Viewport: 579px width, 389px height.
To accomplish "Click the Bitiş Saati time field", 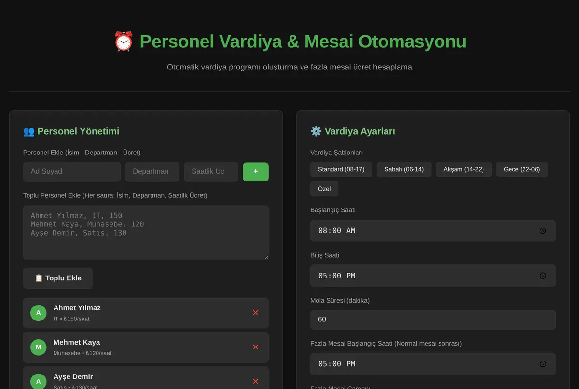I will pyautogui.click(x=433, y=276).
